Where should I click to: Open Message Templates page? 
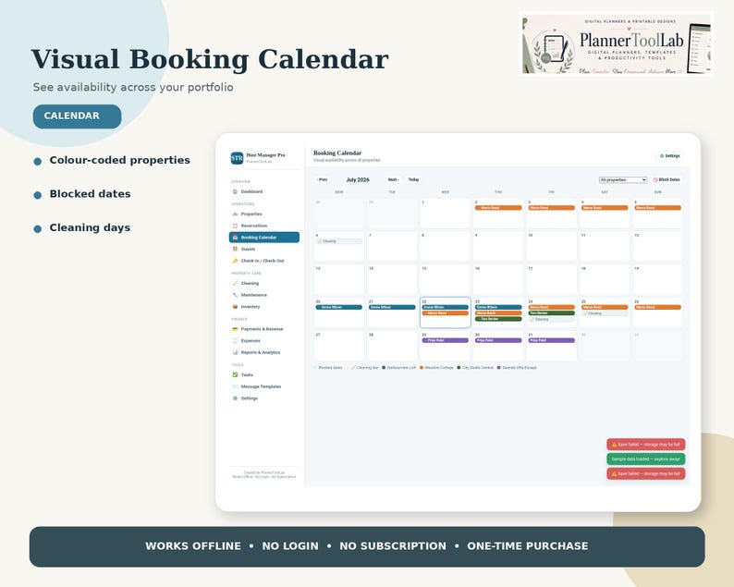[x=264, y=386]
